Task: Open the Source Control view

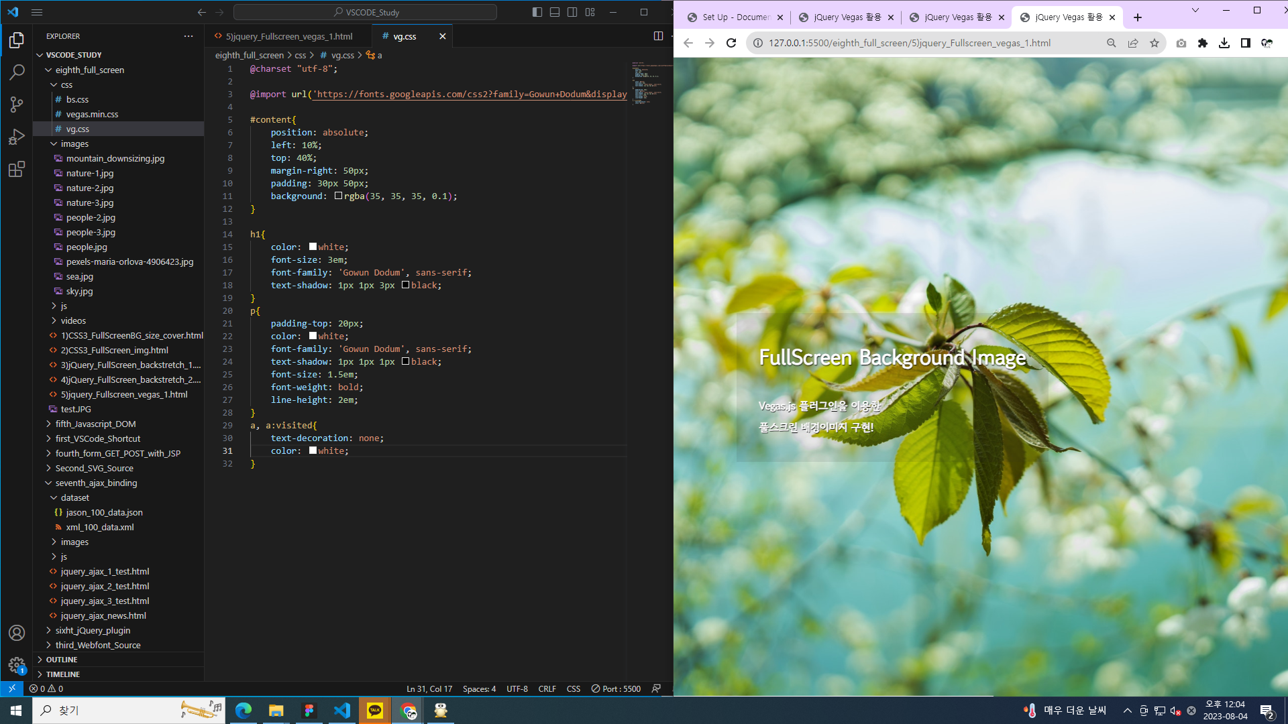Action: 17,105
